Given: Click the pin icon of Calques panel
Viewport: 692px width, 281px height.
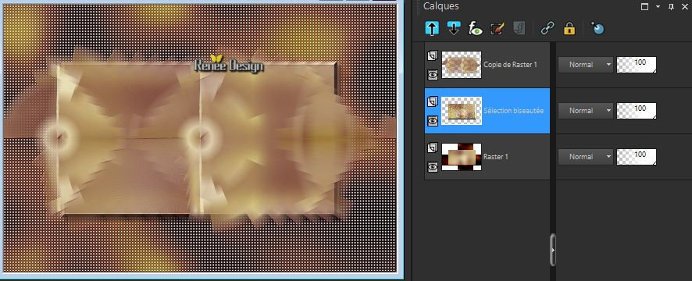Looking at the screenshot, I should pyautogui.click(x=671, y=6).
